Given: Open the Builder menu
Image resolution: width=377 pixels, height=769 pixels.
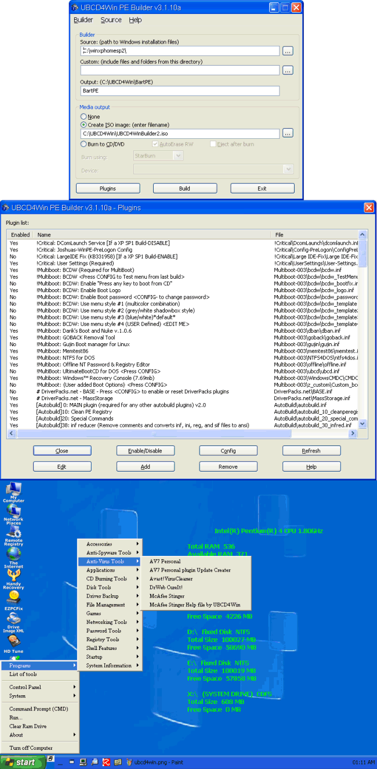Looking at the screenshot, I should tap(83, 20).
